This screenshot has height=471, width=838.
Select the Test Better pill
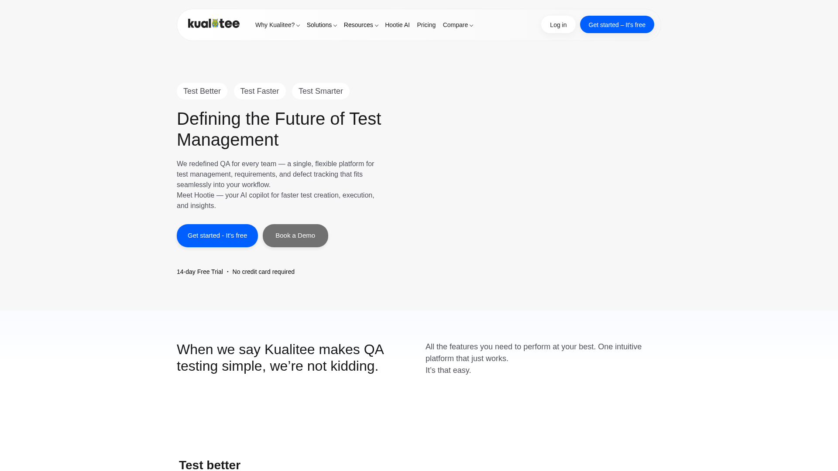pos(202,91)
